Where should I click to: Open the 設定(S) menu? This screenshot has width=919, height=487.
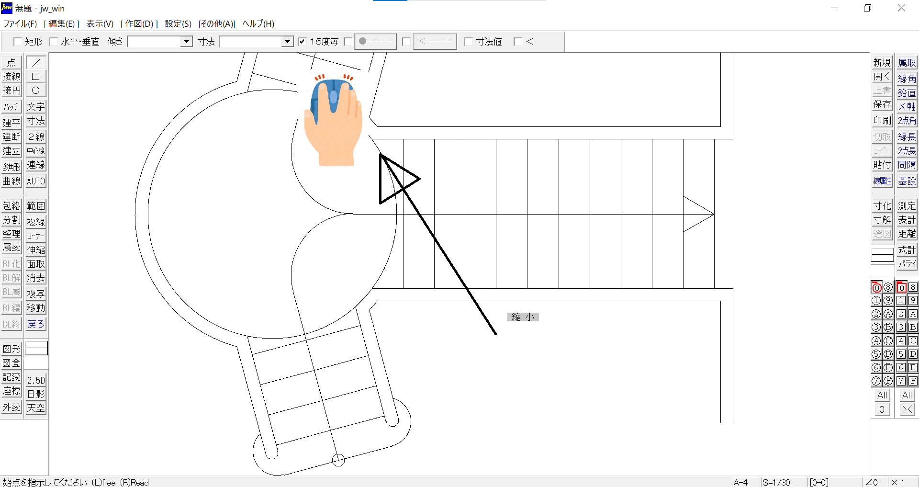(178, 24)
